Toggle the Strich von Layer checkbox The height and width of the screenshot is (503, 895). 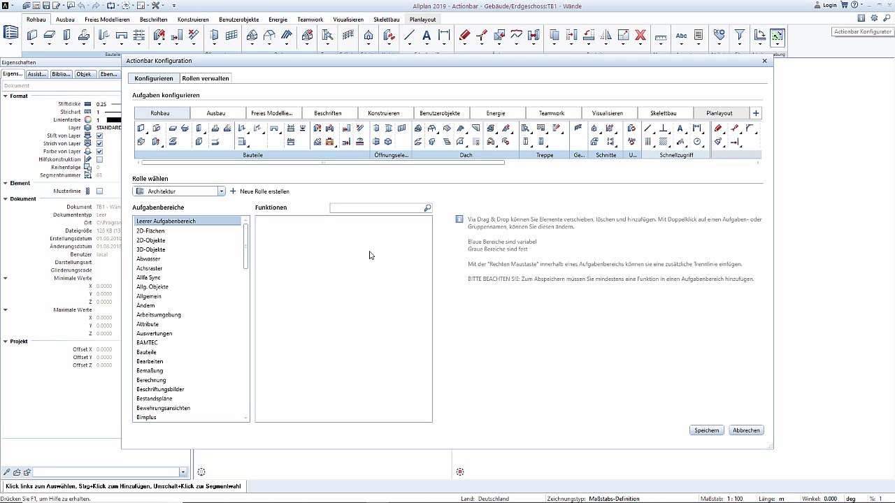(x=99, y=143)
